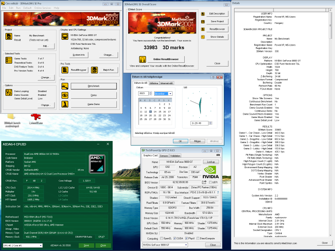Click the Details window vertical scrollbar
The width and height of the screenshot is (335, 251).
click(331, 124)
